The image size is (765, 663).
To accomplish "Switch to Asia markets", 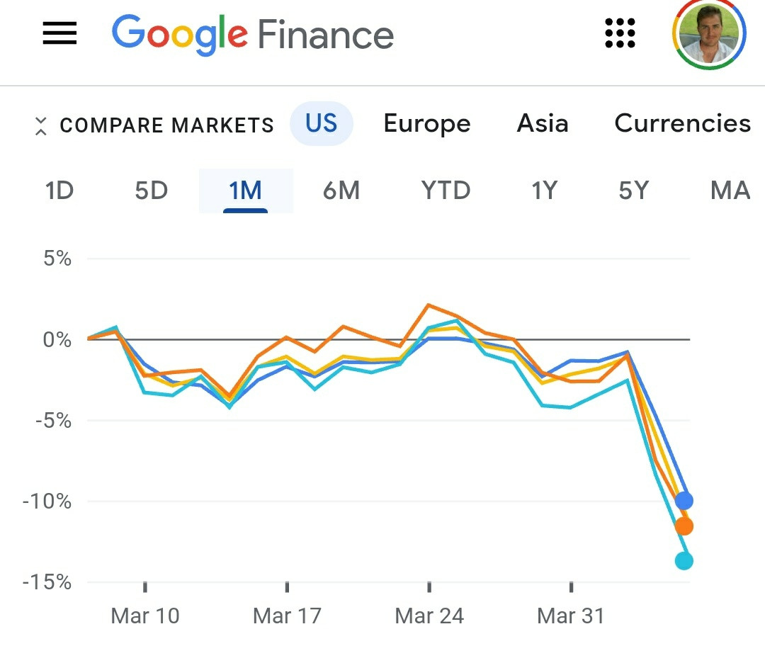I will point(543,123).
